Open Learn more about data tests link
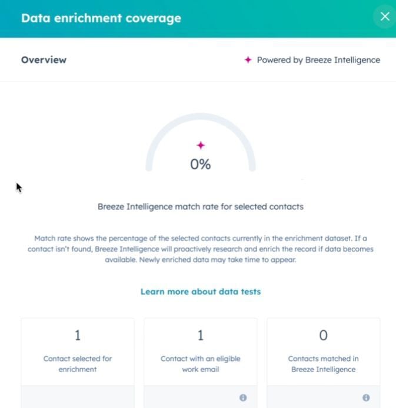The width and height of the screenshot is (396, 408). coord(201,292)
